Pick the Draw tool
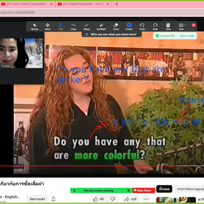 click(73, 27)
